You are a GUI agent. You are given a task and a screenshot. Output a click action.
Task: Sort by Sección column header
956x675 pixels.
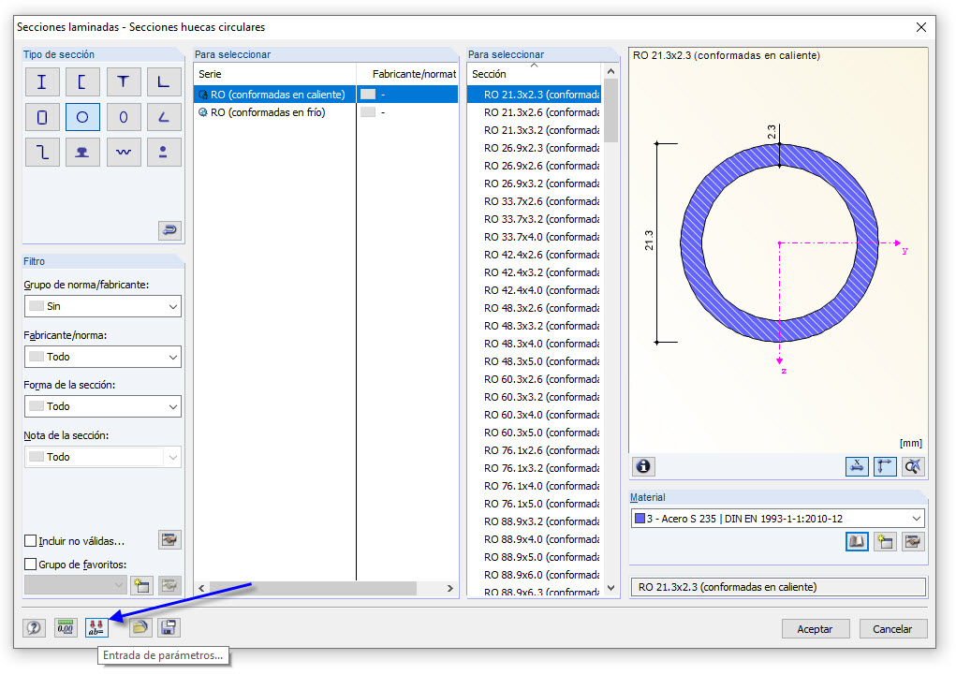(x=534, y=74)
